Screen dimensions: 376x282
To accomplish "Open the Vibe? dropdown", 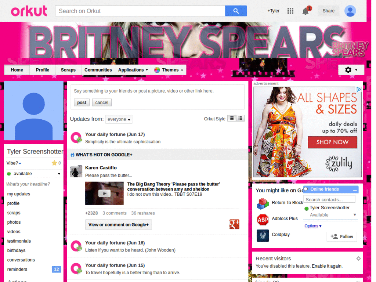I will point(14,163).
